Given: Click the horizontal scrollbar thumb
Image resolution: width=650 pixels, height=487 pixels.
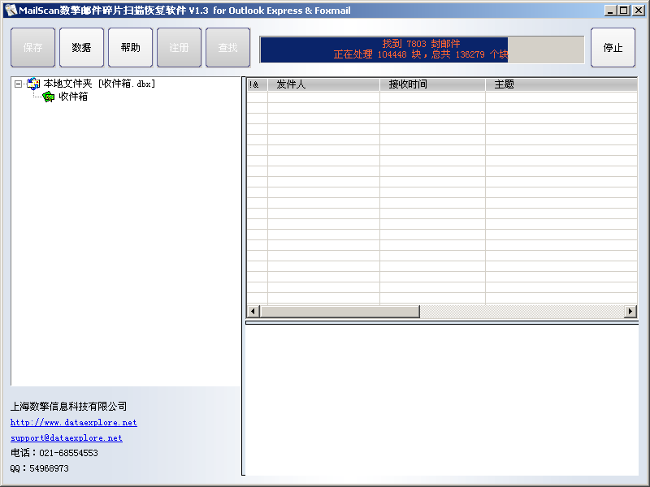Looking at the screenshot, I should pyautogui.click(x=340, y=311).
